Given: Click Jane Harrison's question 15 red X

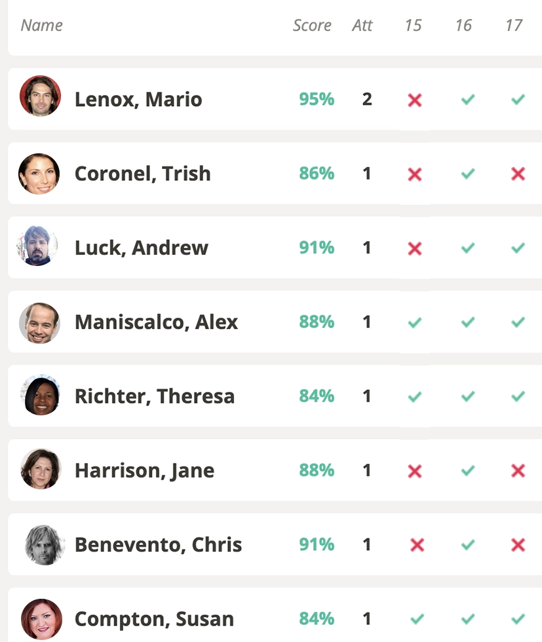Looking at the screenshot, I should [x=414, y=470].
